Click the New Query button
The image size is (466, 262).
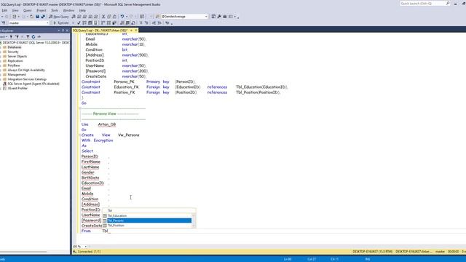[59, 17]
